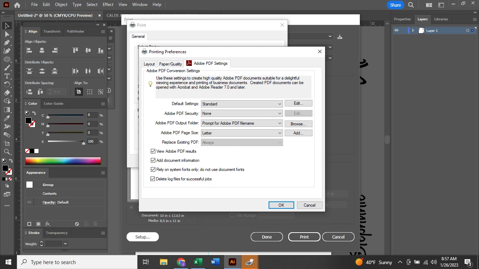Click Windows taskbar search box
The image size is (479, 269).
pyautogui.click(x=77, y=262)
